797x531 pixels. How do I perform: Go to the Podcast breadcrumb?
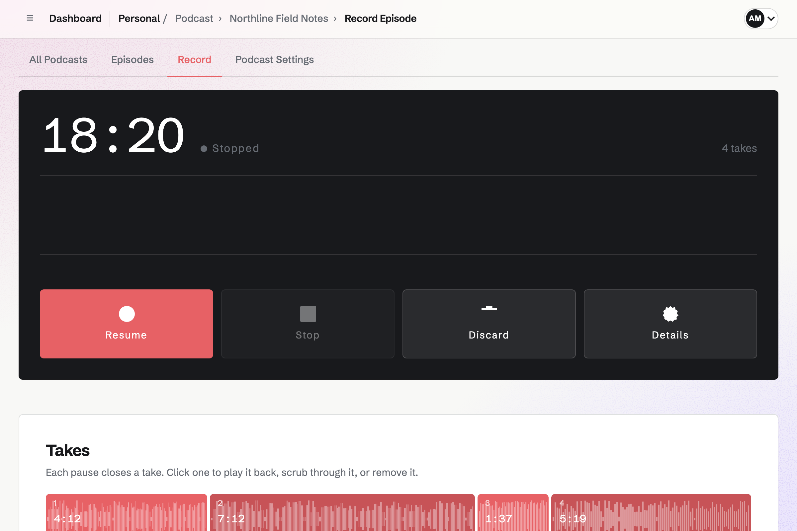pyautogui.click(x=194, y=18)
